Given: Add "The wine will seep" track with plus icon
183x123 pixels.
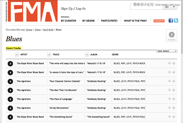Looking at the screenshot, I should [169, 63].
